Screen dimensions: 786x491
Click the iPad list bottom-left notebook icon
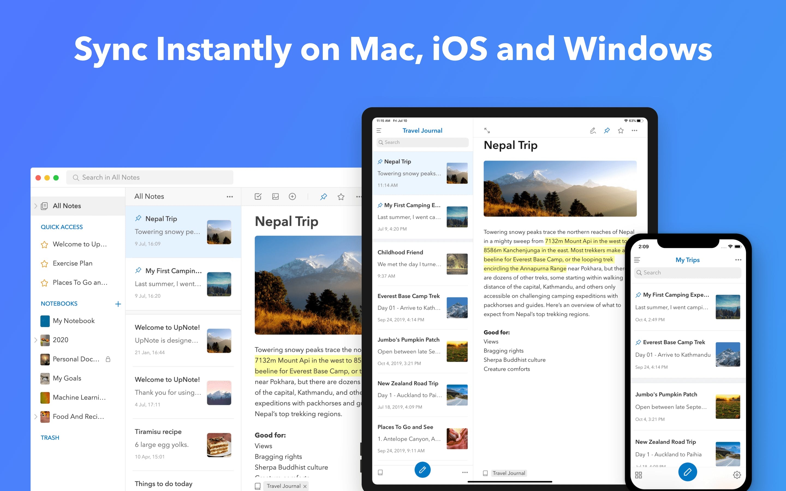click(x=380, y=472)
